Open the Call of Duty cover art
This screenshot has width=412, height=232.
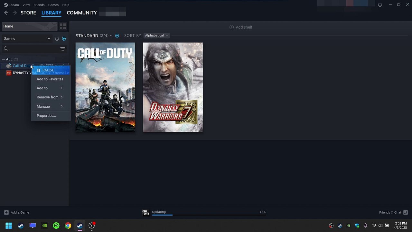tap(105, 87)
